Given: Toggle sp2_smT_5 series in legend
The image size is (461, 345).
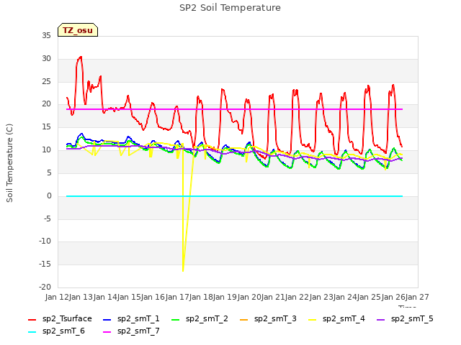Looking at the screenshot, I should click(x=405, y=319).
